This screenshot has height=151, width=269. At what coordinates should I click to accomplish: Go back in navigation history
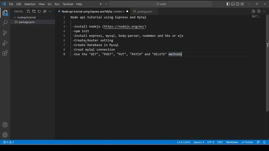(x=101, y=4)
